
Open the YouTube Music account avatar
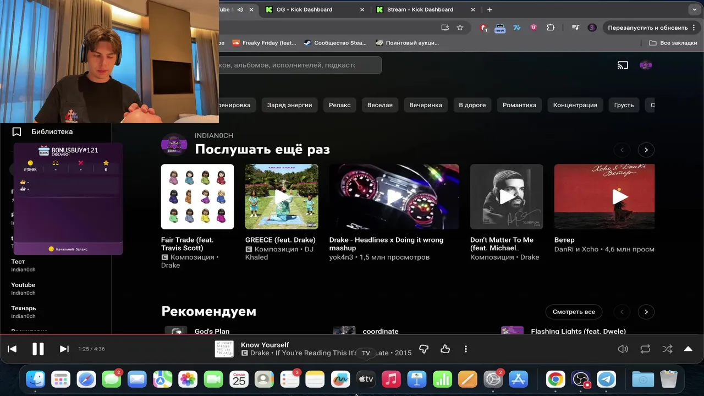646,65
